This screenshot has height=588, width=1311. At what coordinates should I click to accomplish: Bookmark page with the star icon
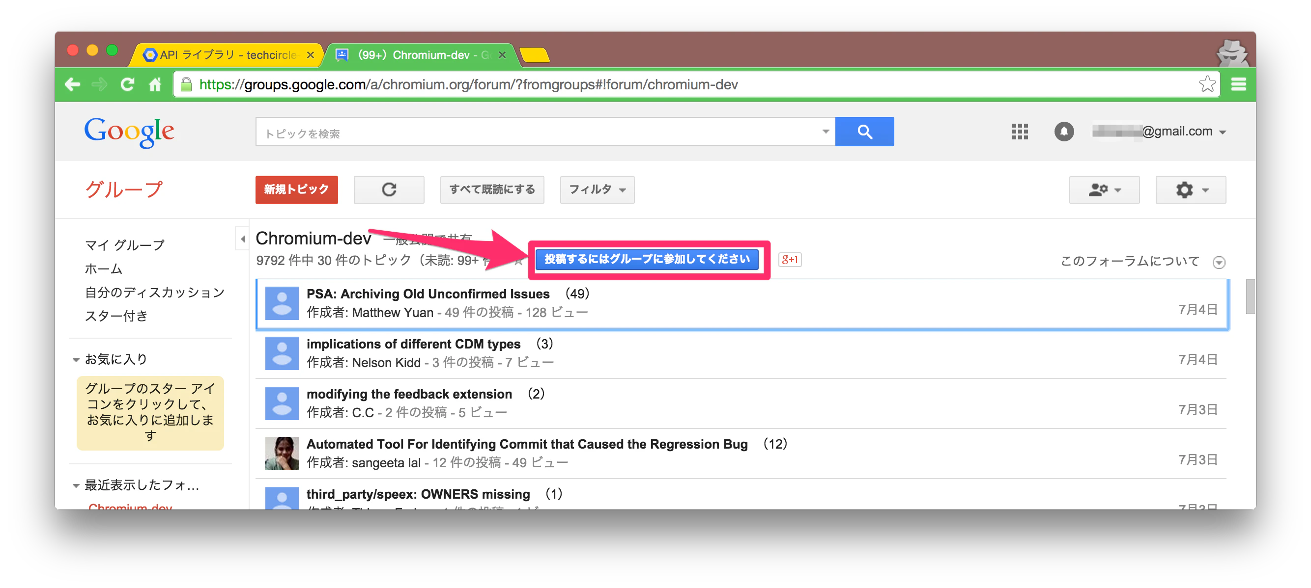click(x=1207, y=84)
